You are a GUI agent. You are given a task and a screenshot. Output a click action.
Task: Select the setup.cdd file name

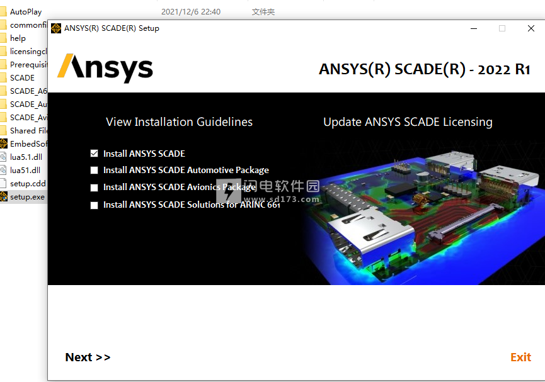pos(28,183)
